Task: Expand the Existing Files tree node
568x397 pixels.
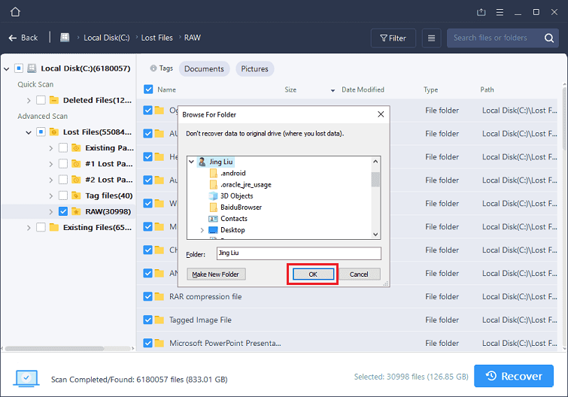Action: click(x=29, y=227)
